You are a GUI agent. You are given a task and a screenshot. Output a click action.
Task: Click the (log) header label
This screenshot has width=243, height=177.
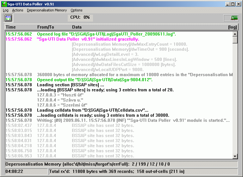(232, 27)
